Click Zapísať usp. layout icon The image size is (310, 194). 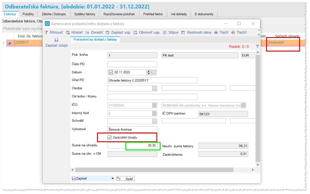pos(108,33)
